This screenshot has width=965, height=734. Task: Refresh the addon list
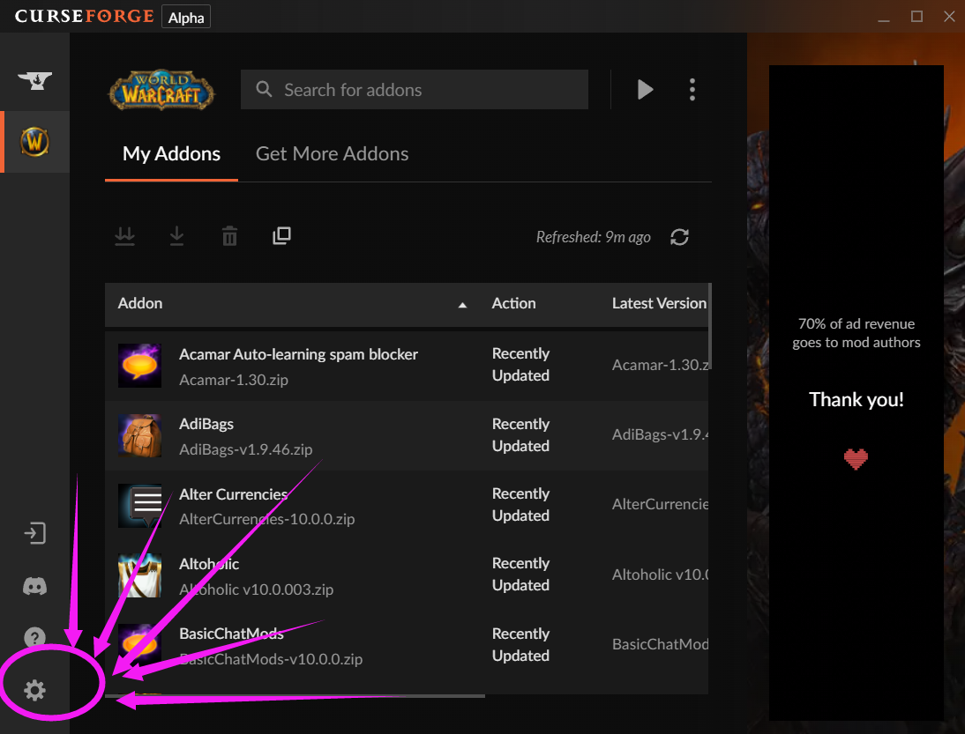coord(679,237)
